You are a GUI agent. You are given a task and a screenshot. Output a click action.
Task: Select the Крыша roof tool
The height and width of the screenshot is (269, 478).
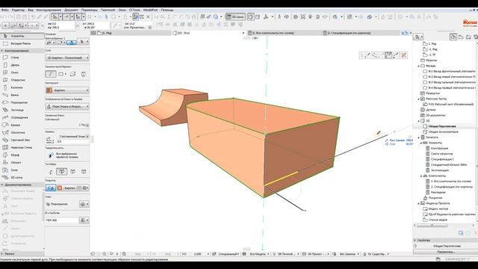(x=22, y=125)
